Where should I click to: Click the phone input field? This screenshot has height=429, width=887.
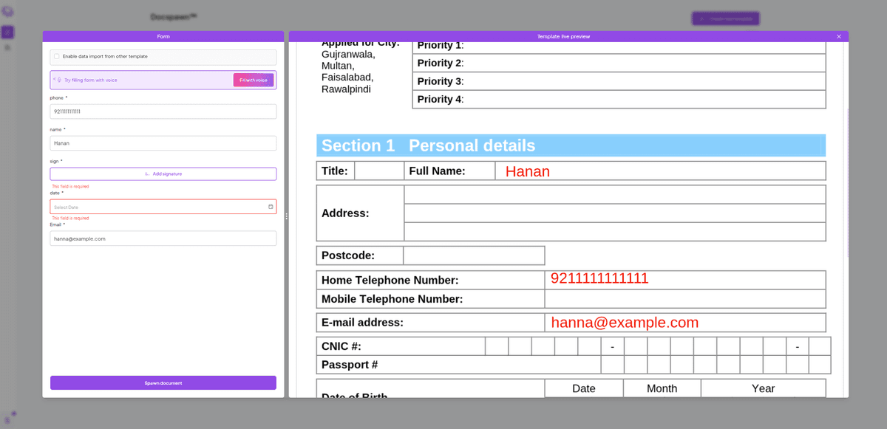(x=163, y=111)
